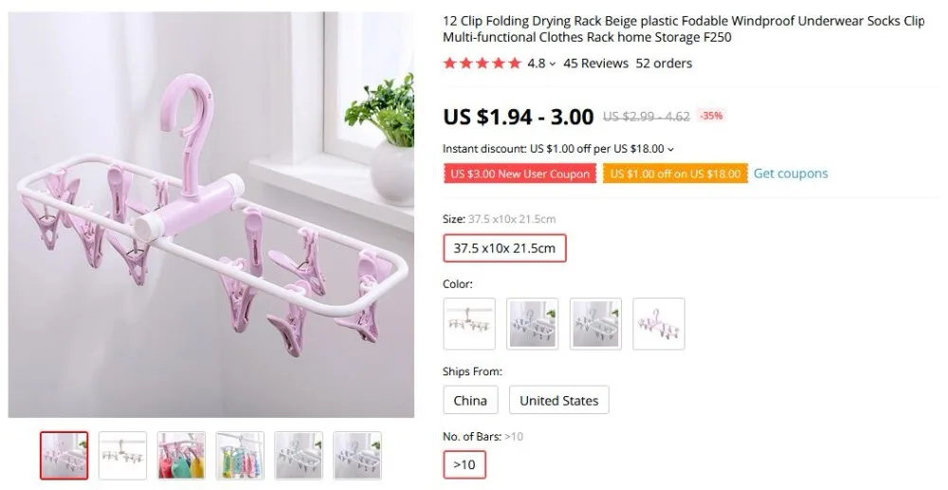948x490 pixels.
Task: Pick the third color option thumbnail
Action: 595,324
